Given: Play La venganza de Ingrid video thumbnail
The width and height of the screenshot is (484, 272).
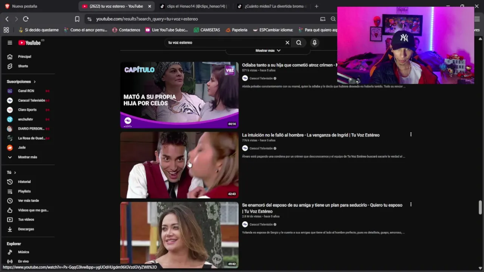Looking at the screenshot, I should tap(179, 165).
